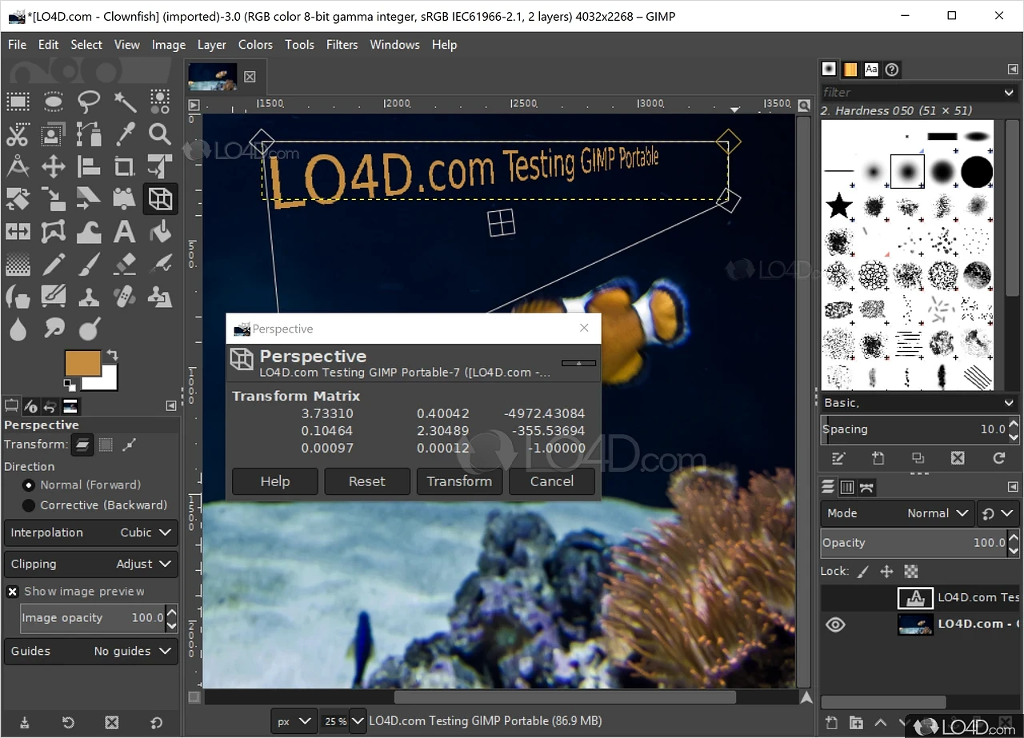Image resolution: width=1024 pixels, height=738 pixels.
Task: Create a new layer using bottom button
Action: point(831,723)
